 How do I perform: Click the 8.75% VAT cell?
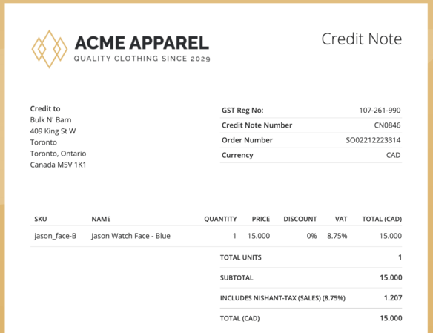[337, 236]
